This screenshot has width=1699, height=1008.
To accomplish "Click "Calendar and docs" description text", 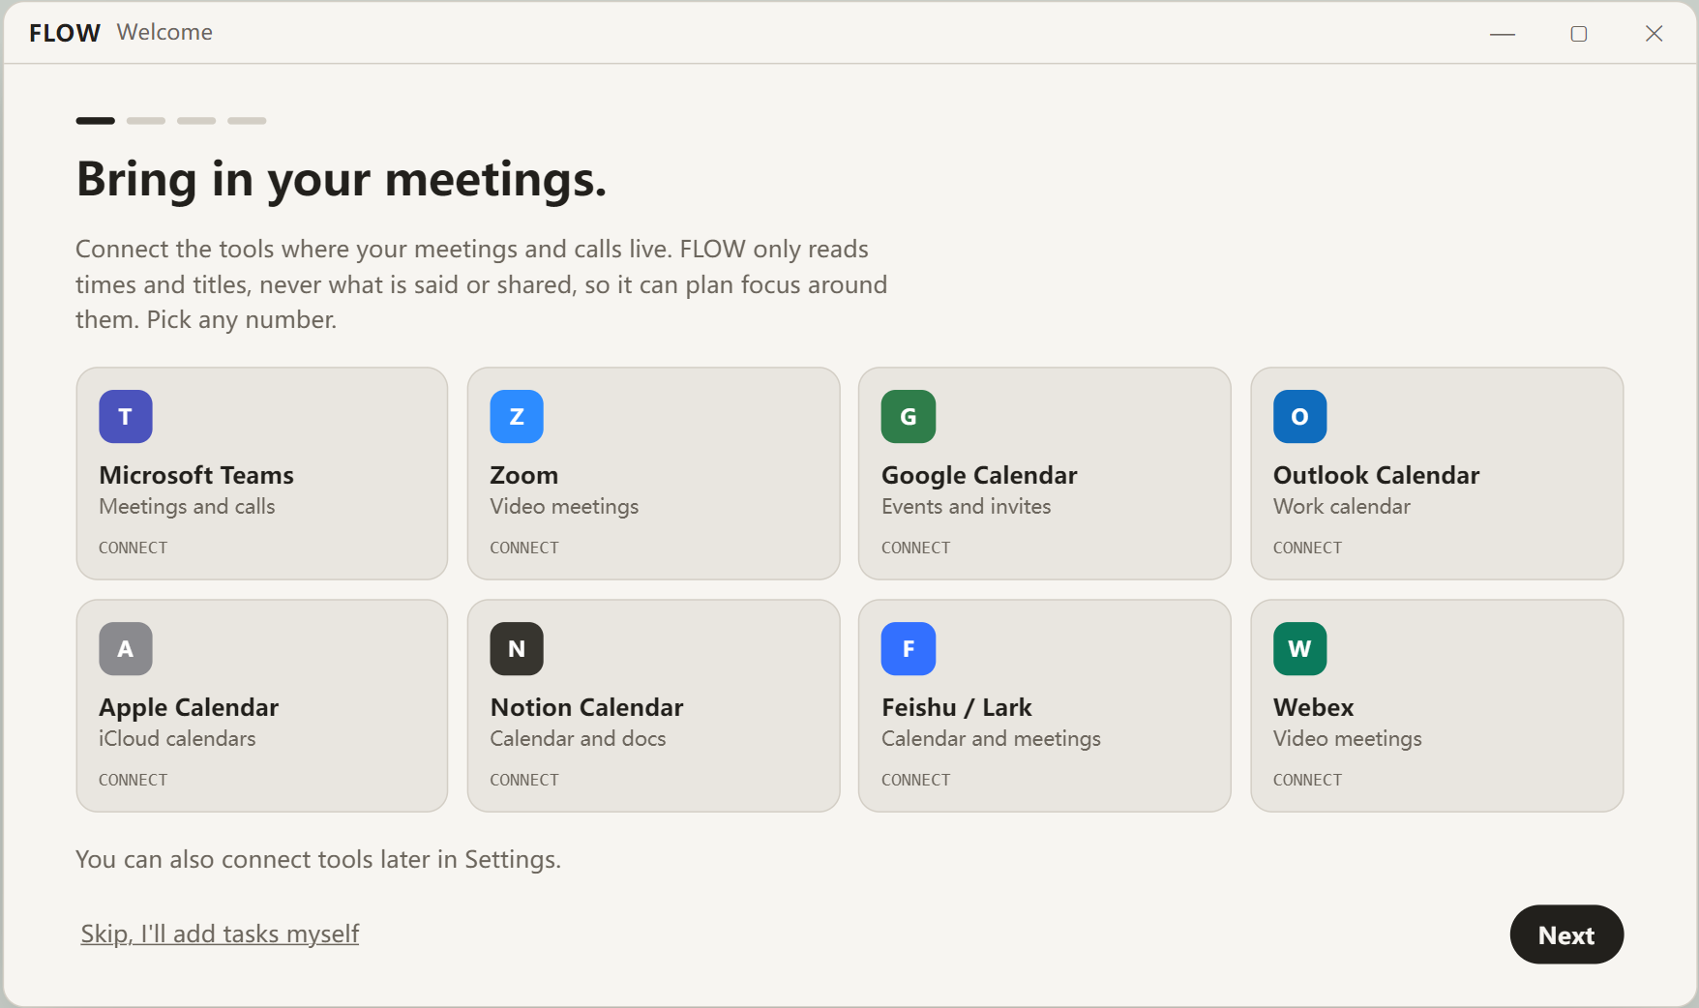I will [579, 738].
